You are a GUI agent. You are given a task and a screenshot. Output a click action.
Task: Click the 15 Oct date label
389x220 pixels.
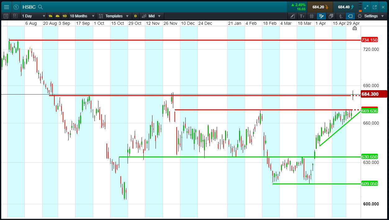118,23
